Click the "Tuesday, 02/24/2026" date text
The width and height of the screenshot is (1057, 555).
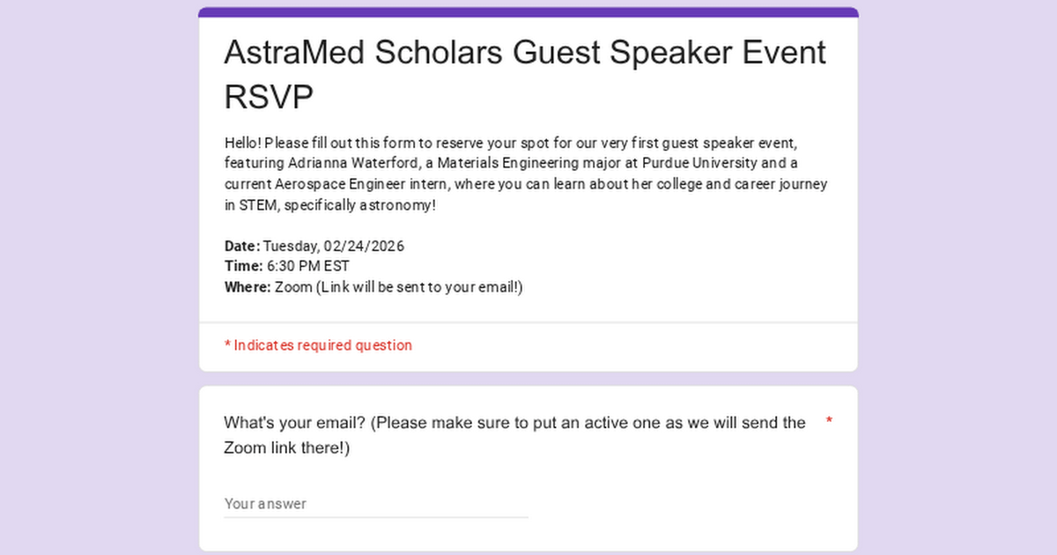[334, 246]
